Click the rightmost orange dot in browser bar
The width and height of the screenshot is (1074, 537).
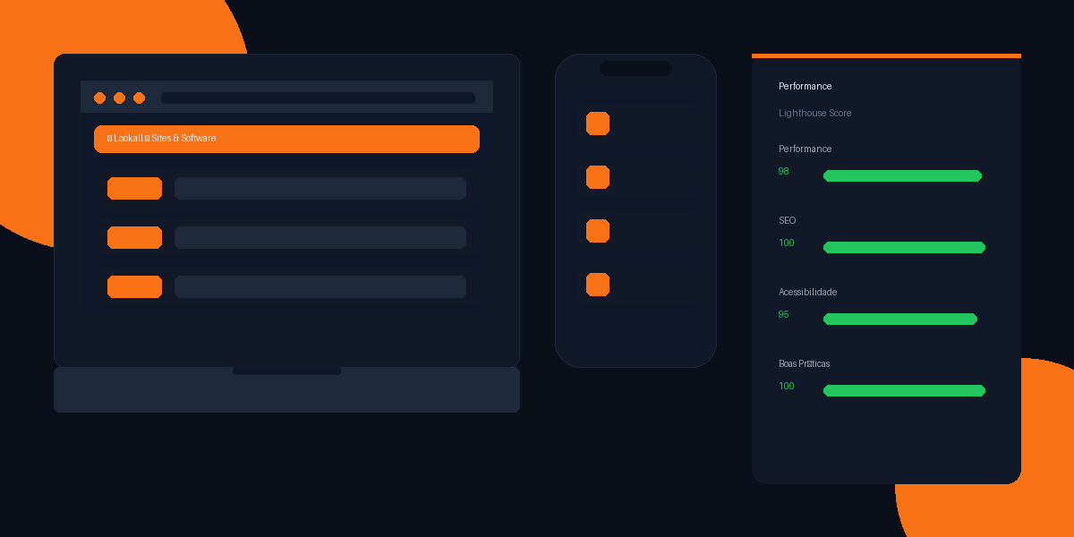[139, 98]
